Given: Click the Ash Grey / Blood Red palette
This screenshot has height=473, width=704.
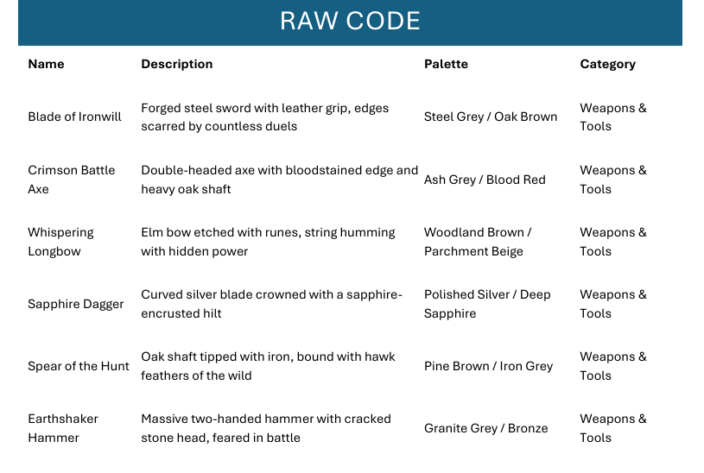Looking at the screenshot, I should (485, 180).
